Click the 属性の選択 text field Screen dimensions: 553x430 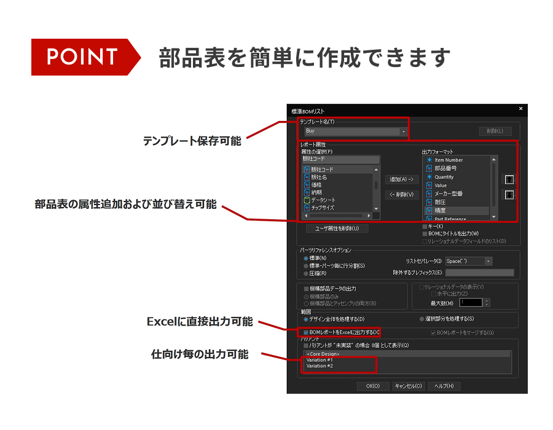coord(340,159)
